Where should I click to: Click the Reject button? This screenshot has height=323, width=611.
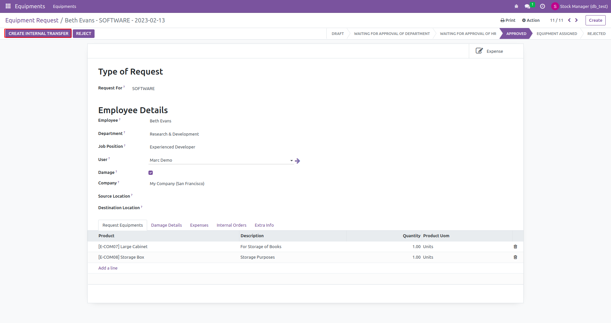(x=84, y=33)
